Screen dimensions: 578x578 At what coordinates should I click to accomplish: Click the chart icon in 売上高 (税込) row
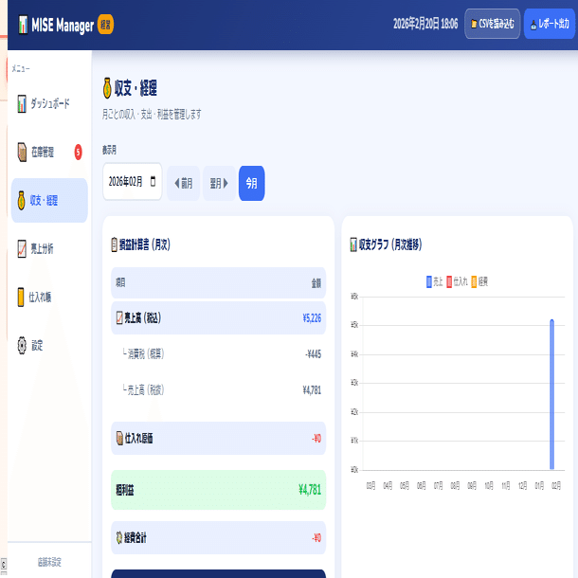click(x=119, y=317)
